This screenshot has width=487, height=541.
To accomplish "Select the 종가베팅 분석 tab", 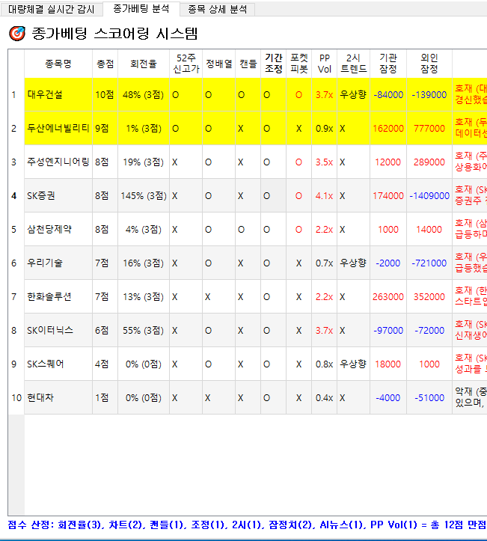I will 141,9.
